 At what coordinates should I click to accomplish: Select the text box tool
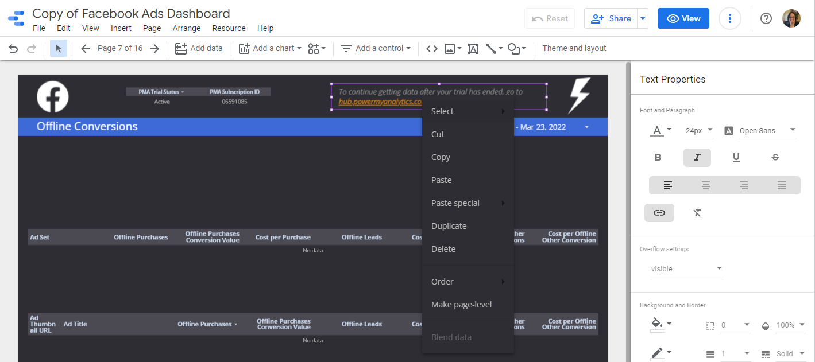(x=473, y=49)
